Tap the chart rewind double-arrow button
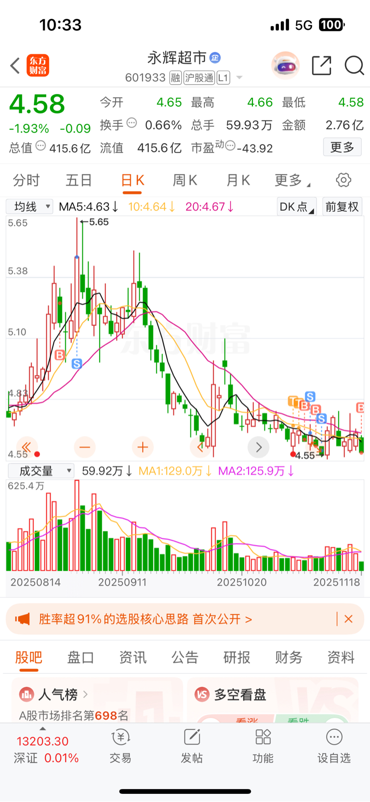 click(26, 447)
